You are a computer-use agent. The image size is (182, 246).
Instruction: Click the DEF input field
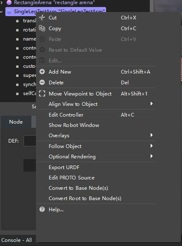coord(30,141)
